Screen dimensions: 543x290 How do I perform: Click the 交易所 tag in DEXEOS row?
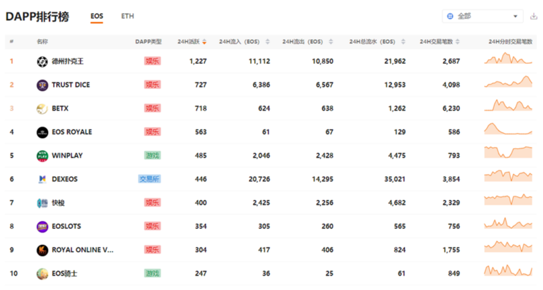149,179
